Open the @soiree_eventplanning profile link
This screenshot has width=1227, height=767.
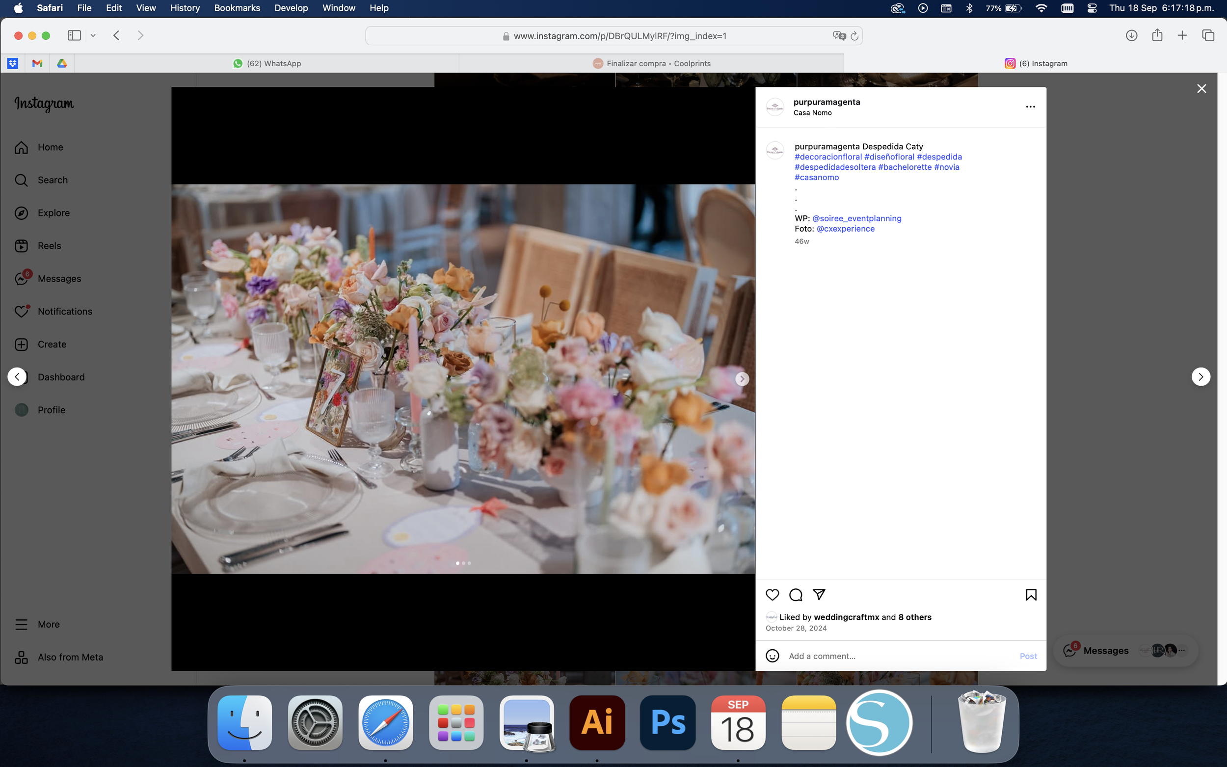pos(857,218)
